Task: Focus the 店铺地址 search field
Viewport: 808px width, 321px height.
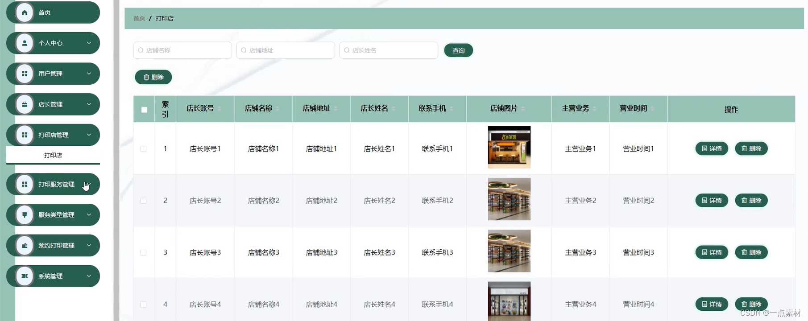Action: click(286, 50)
